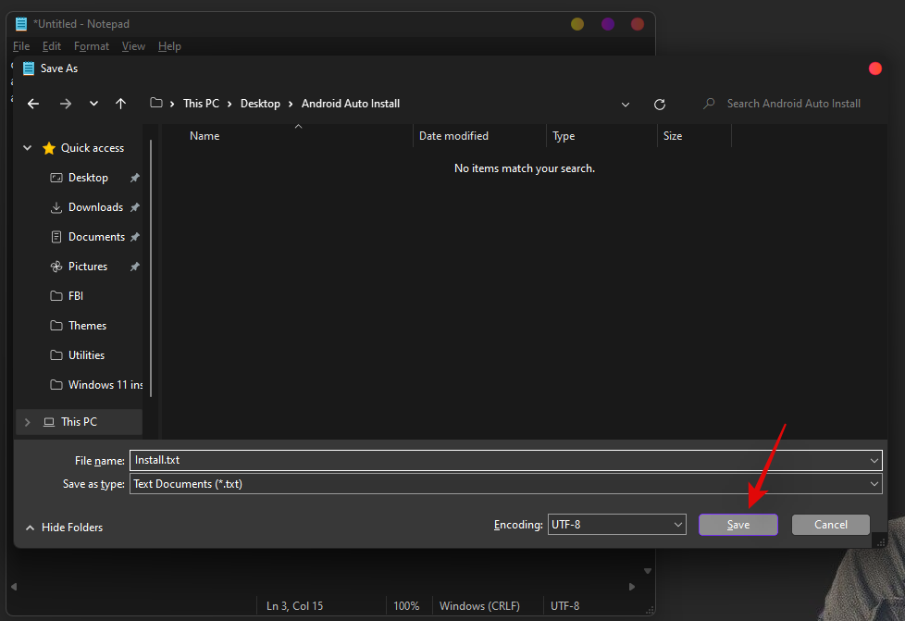Collapse the Quick access tree

28,148
